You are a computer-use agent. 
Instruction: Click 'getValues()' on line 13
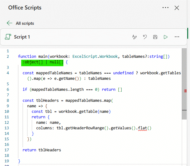click(123, 128)
